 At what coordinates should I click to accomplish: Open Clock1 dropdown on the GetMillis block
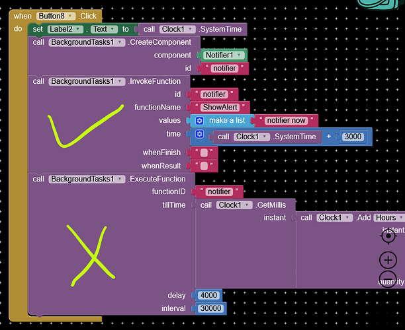click(234, 205)
